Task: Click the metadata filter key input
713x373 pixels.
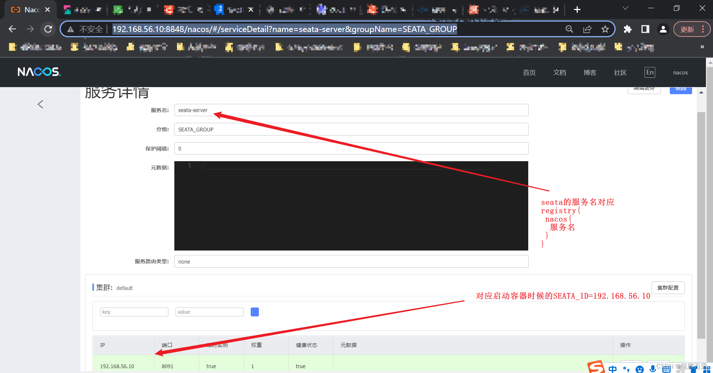Action: pyautogui.click(x=134, y=312)
